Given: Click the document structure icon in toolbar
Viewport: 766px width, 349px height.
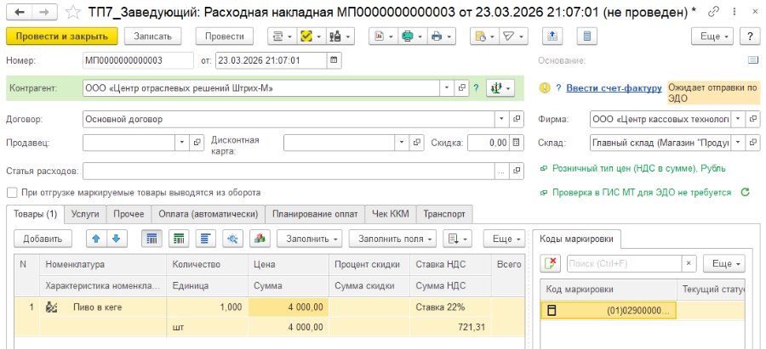Looking at the screenshot, I should (x=282, y=36).
